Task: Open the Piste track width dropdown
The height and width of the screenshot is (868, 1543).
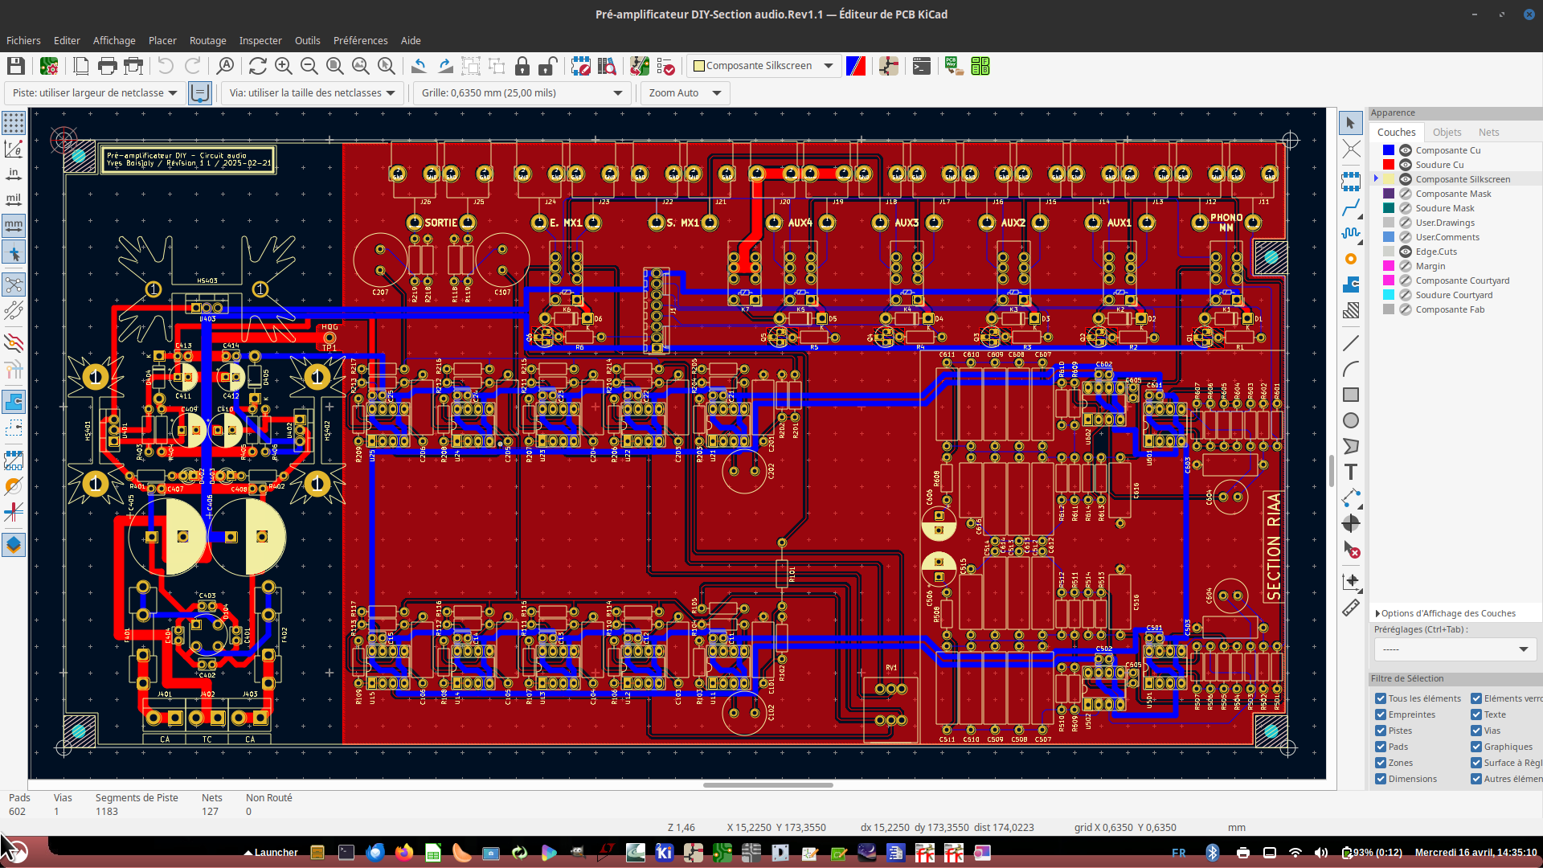Action: pyautogui.click(x=95, y=93)
